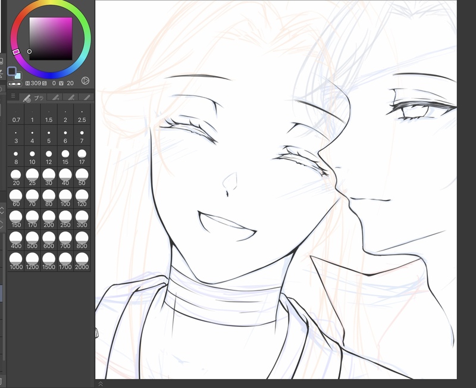The height and width of the screenshot is (388, 476).
Task: Set brush size to 2.5
Action: click(x=82, y=114)
